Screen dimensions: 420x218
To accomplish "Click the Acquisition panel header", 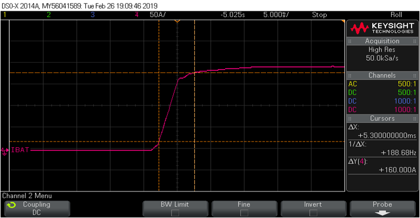I will point(382,41).
